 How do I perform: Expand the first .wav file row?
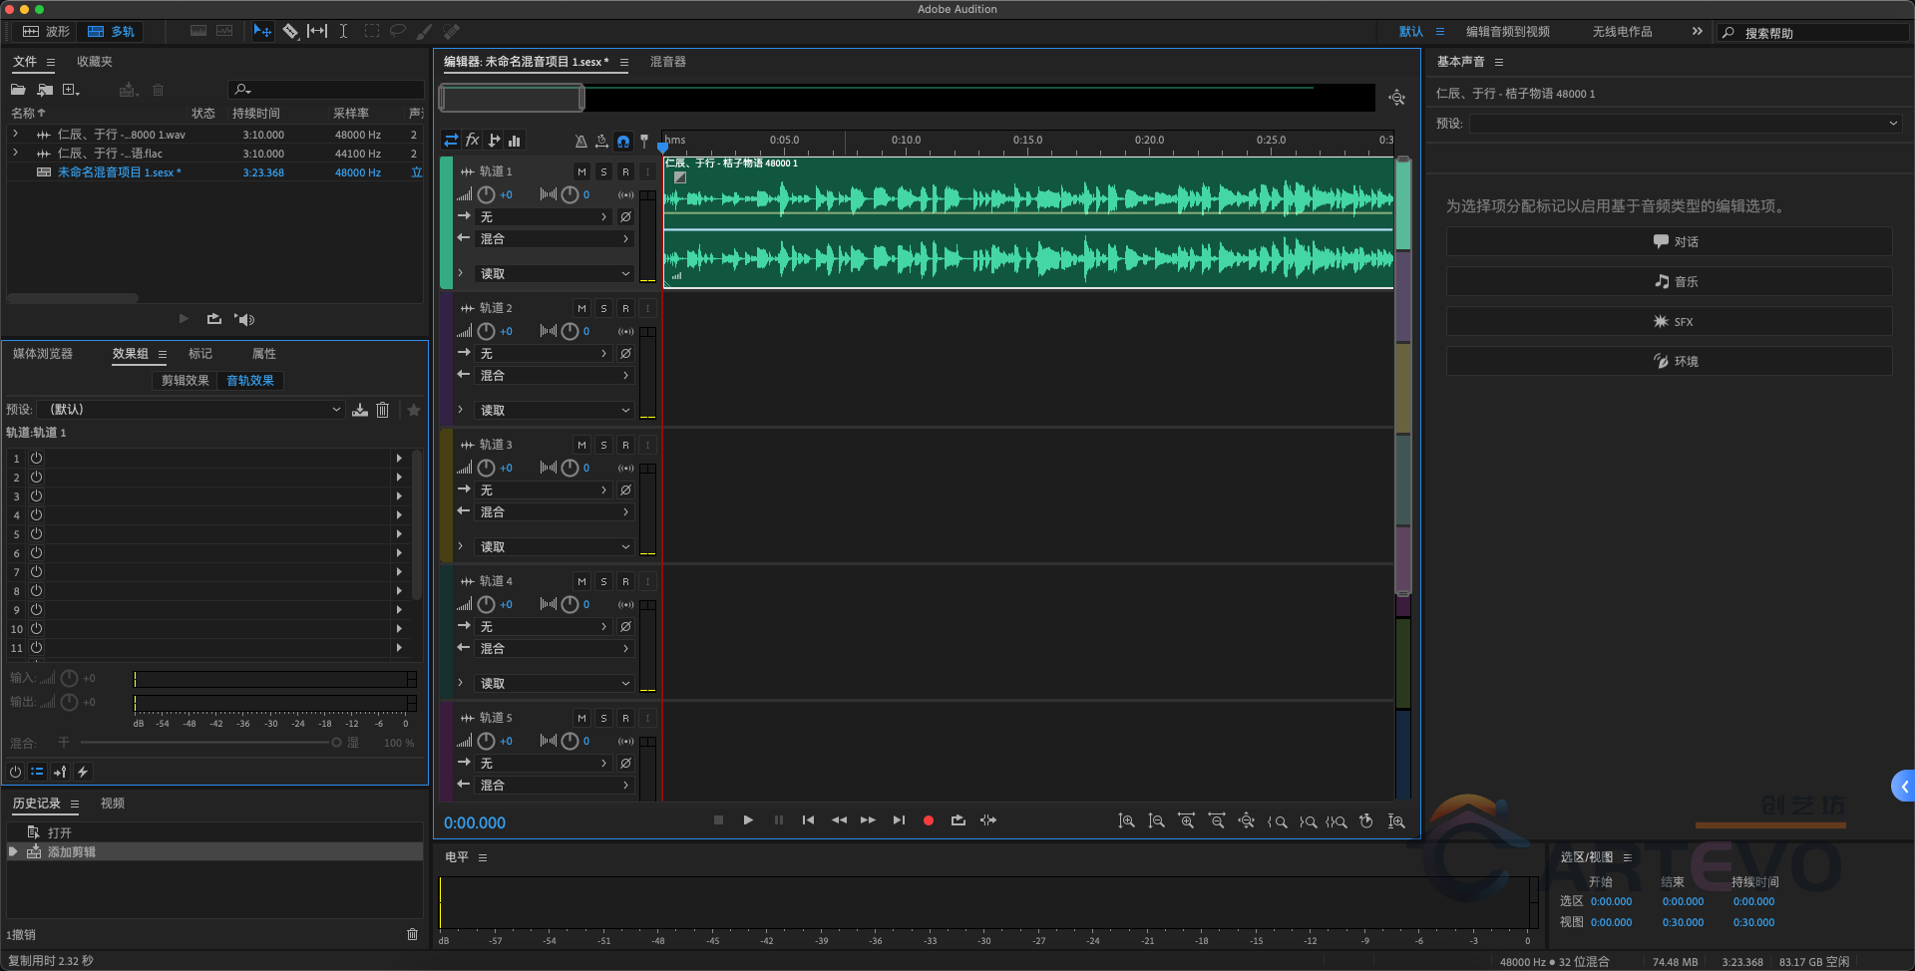(15, 134)
